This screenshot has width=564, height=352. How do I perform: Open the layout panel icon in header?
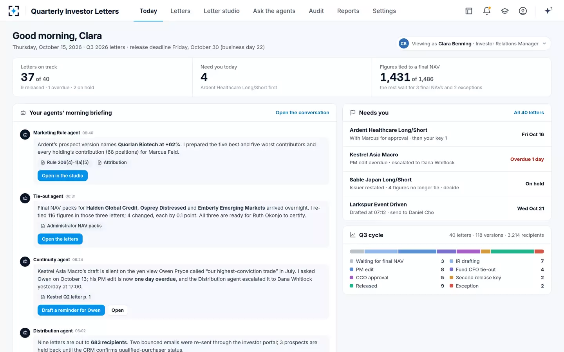pos(469,11)
